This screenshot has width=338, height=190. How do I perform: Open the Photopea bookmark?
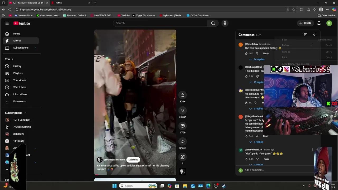point(75,15)
